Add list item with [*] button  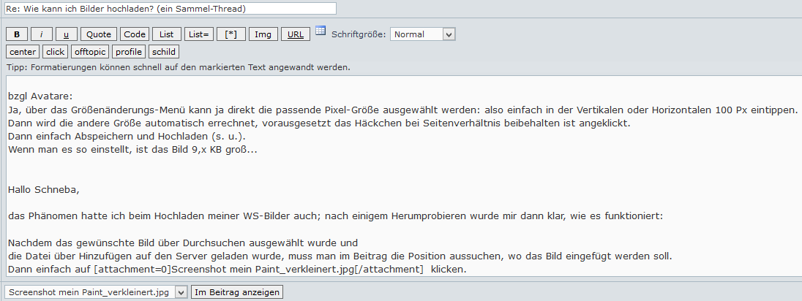point(231,34)
